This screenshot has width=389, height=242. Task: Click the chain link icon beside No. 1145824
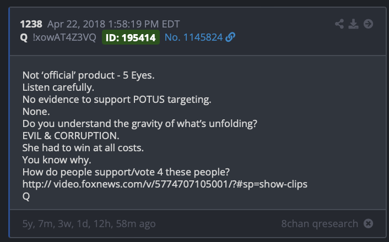230,37
